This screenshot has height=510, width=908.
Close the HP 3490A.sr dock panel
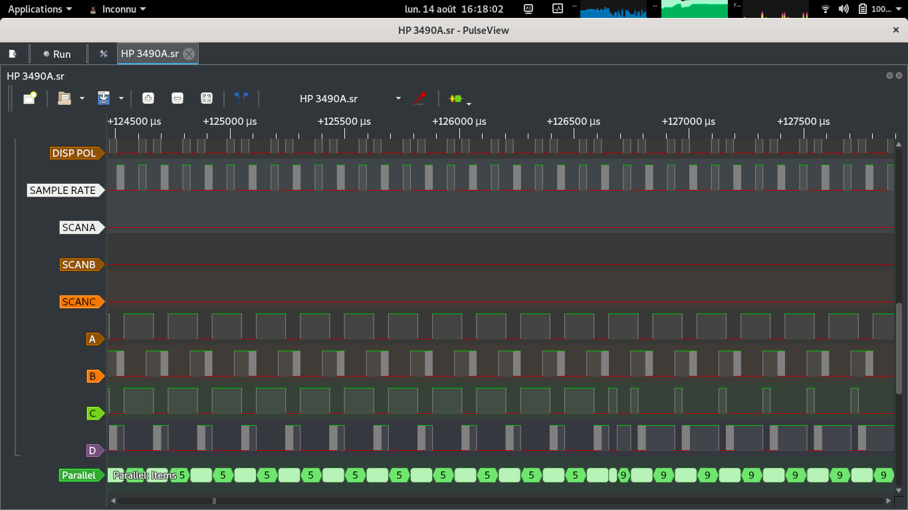click(899, 76)
